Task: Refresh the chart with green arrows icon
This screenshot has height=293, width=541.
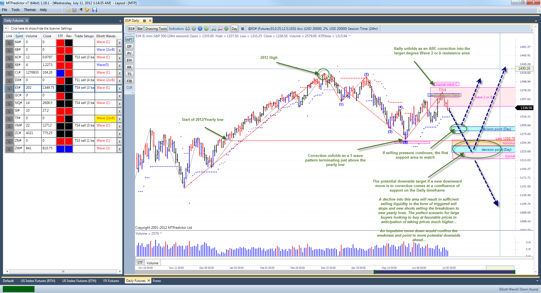Action: pos(226,28)
